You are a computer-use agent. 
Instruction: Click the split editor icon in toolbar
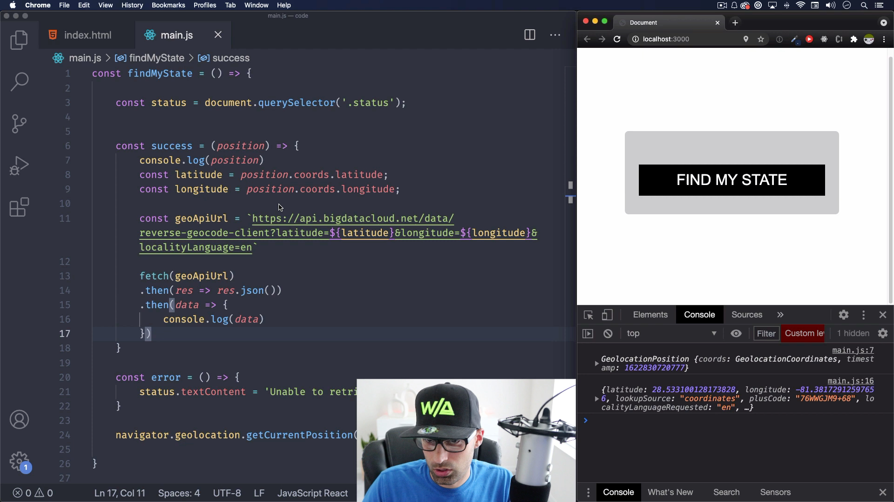pyautogui.click(x=530, y=35)
